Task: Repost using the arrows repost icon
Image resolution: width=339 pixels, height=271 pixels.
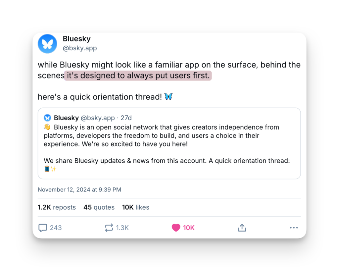Action: 109,228
